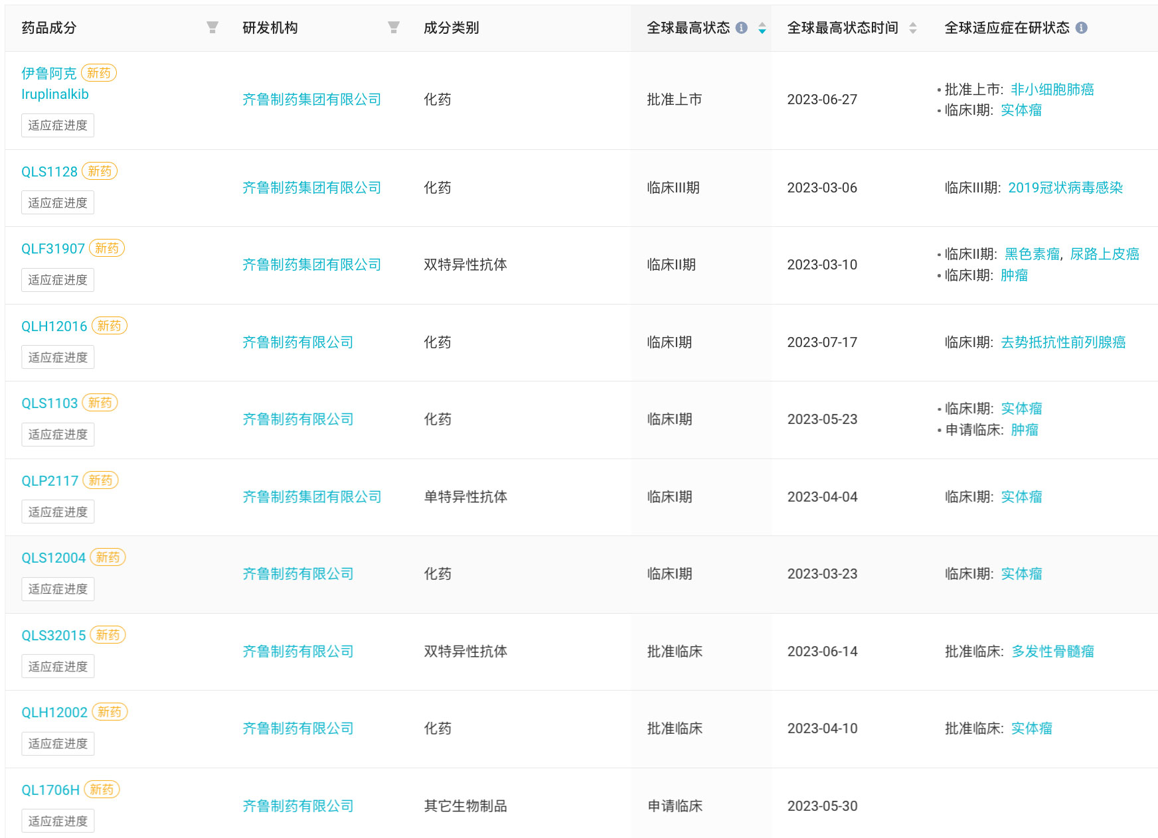Open the QLH12016 drug link

point(54,326)
